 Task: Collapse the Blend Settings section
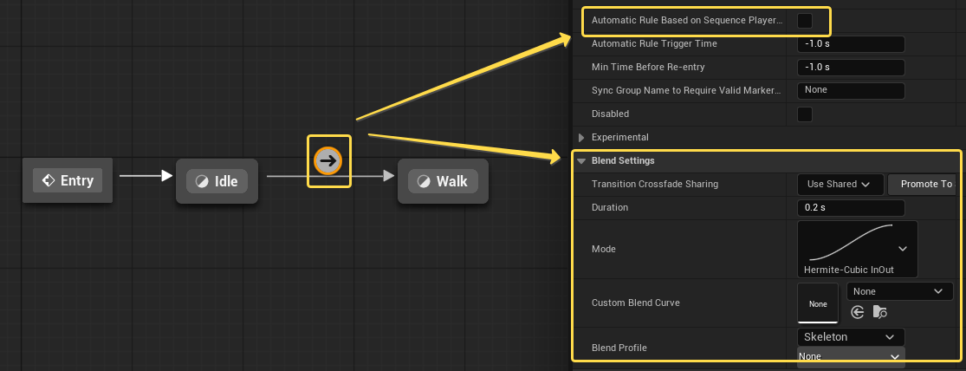coord(582,160)
